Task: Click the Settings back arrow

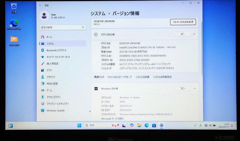Action: tap(40, 5)
